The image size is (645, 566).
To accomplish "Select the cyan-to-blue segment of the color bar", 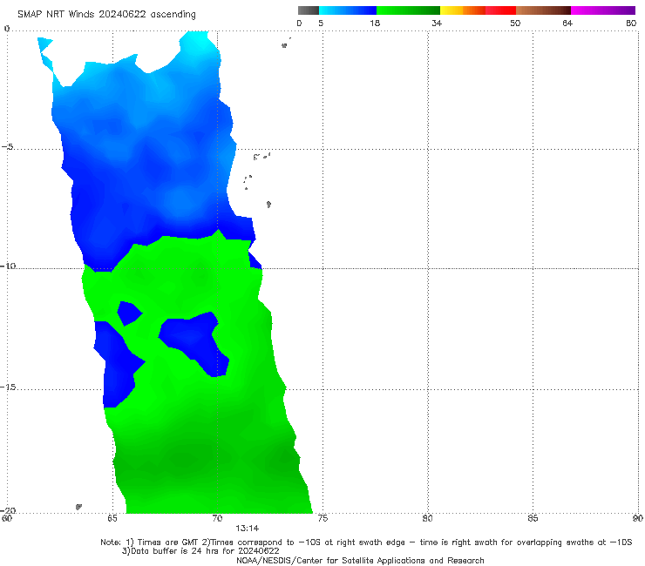I will tap(348, 10).
